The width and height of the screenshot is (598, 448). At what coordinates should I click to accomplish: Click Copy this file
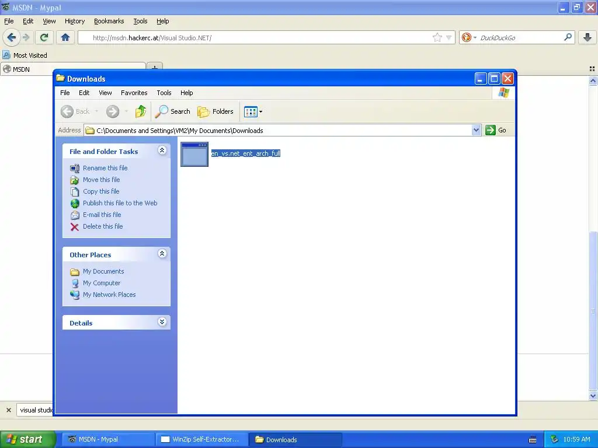(x=101, y=191)
